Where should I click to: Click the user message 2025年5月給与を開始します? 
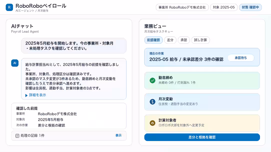point(74,46)
